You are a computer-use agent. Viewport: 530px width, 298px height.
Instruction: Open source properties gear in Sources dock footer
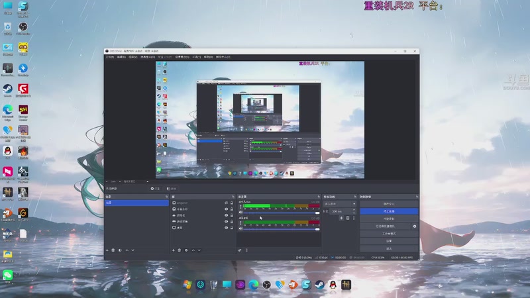coord(186,250)
